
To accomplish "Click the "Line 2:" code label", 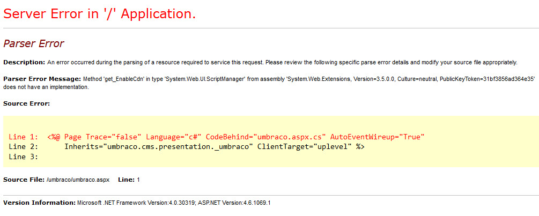I will tap(24, 146).
